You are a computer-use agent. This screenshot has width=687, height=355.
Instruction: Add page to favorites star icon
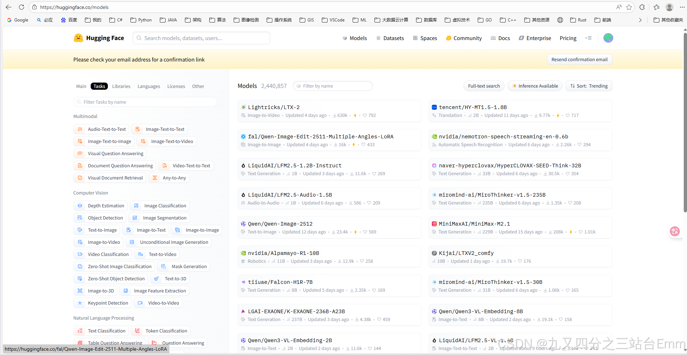629,7
